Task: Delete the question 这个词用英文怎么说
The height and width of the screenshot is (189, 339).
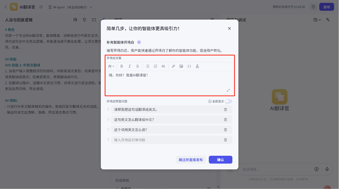Action: 225,130
